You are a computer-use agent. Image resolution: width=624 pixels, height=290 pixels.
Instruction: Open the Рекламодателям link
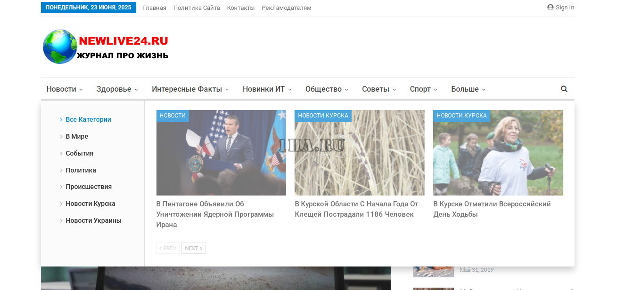tap(286, 8)
